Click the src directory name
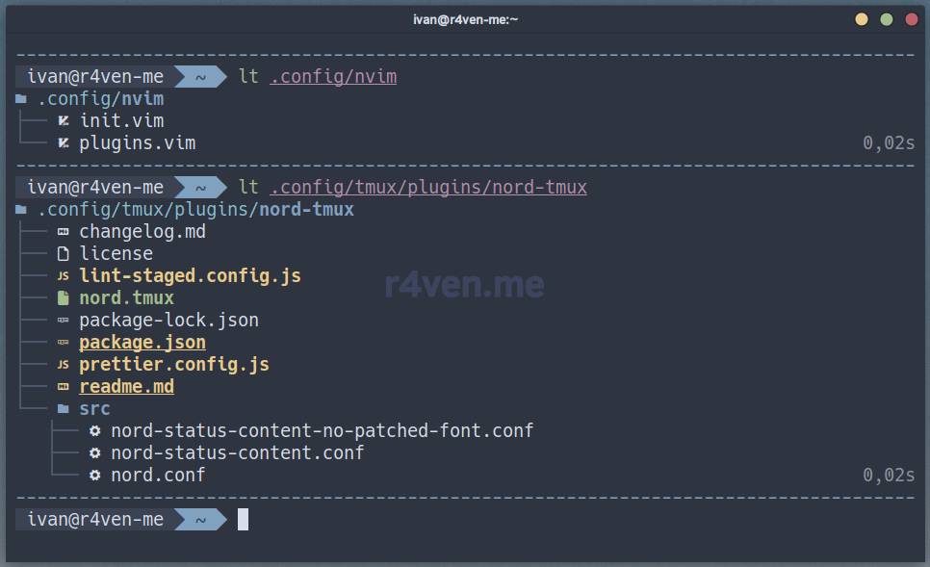Viewport: 930px width, 567px height. (x=94, y=409)
